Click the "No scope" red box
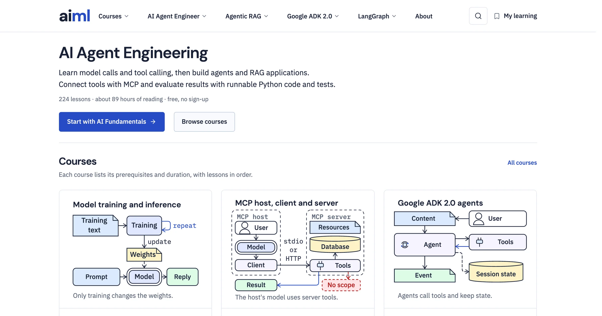 tap(341, 285)
